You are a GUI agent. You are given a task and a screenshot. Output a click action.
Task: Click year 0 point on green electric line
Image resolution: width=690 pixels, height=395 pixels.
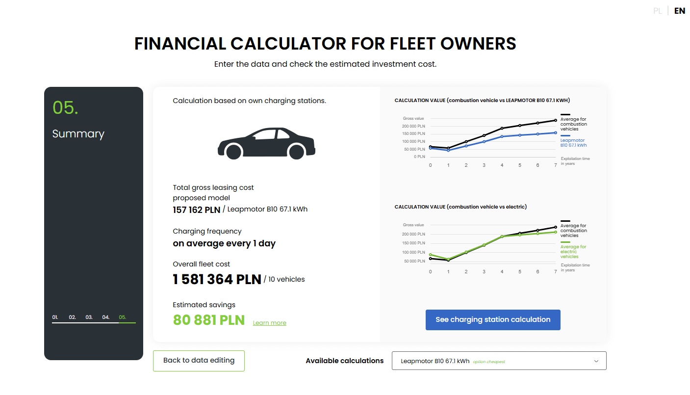430,255
